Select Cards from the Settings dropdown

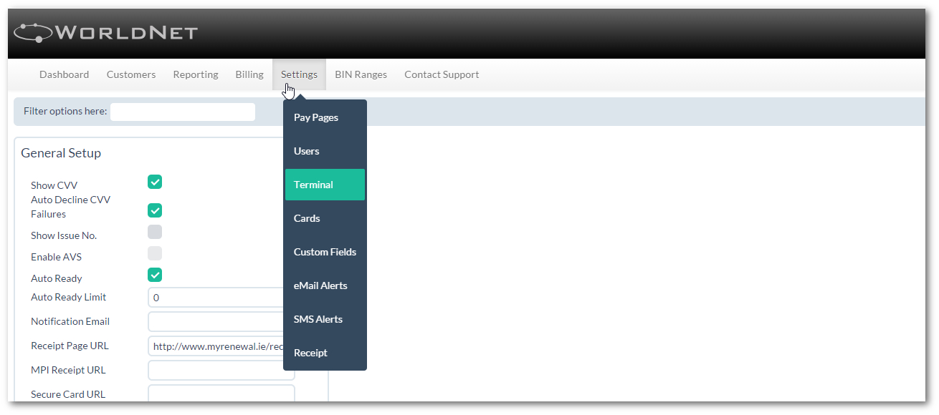click(x=325, y=218)
